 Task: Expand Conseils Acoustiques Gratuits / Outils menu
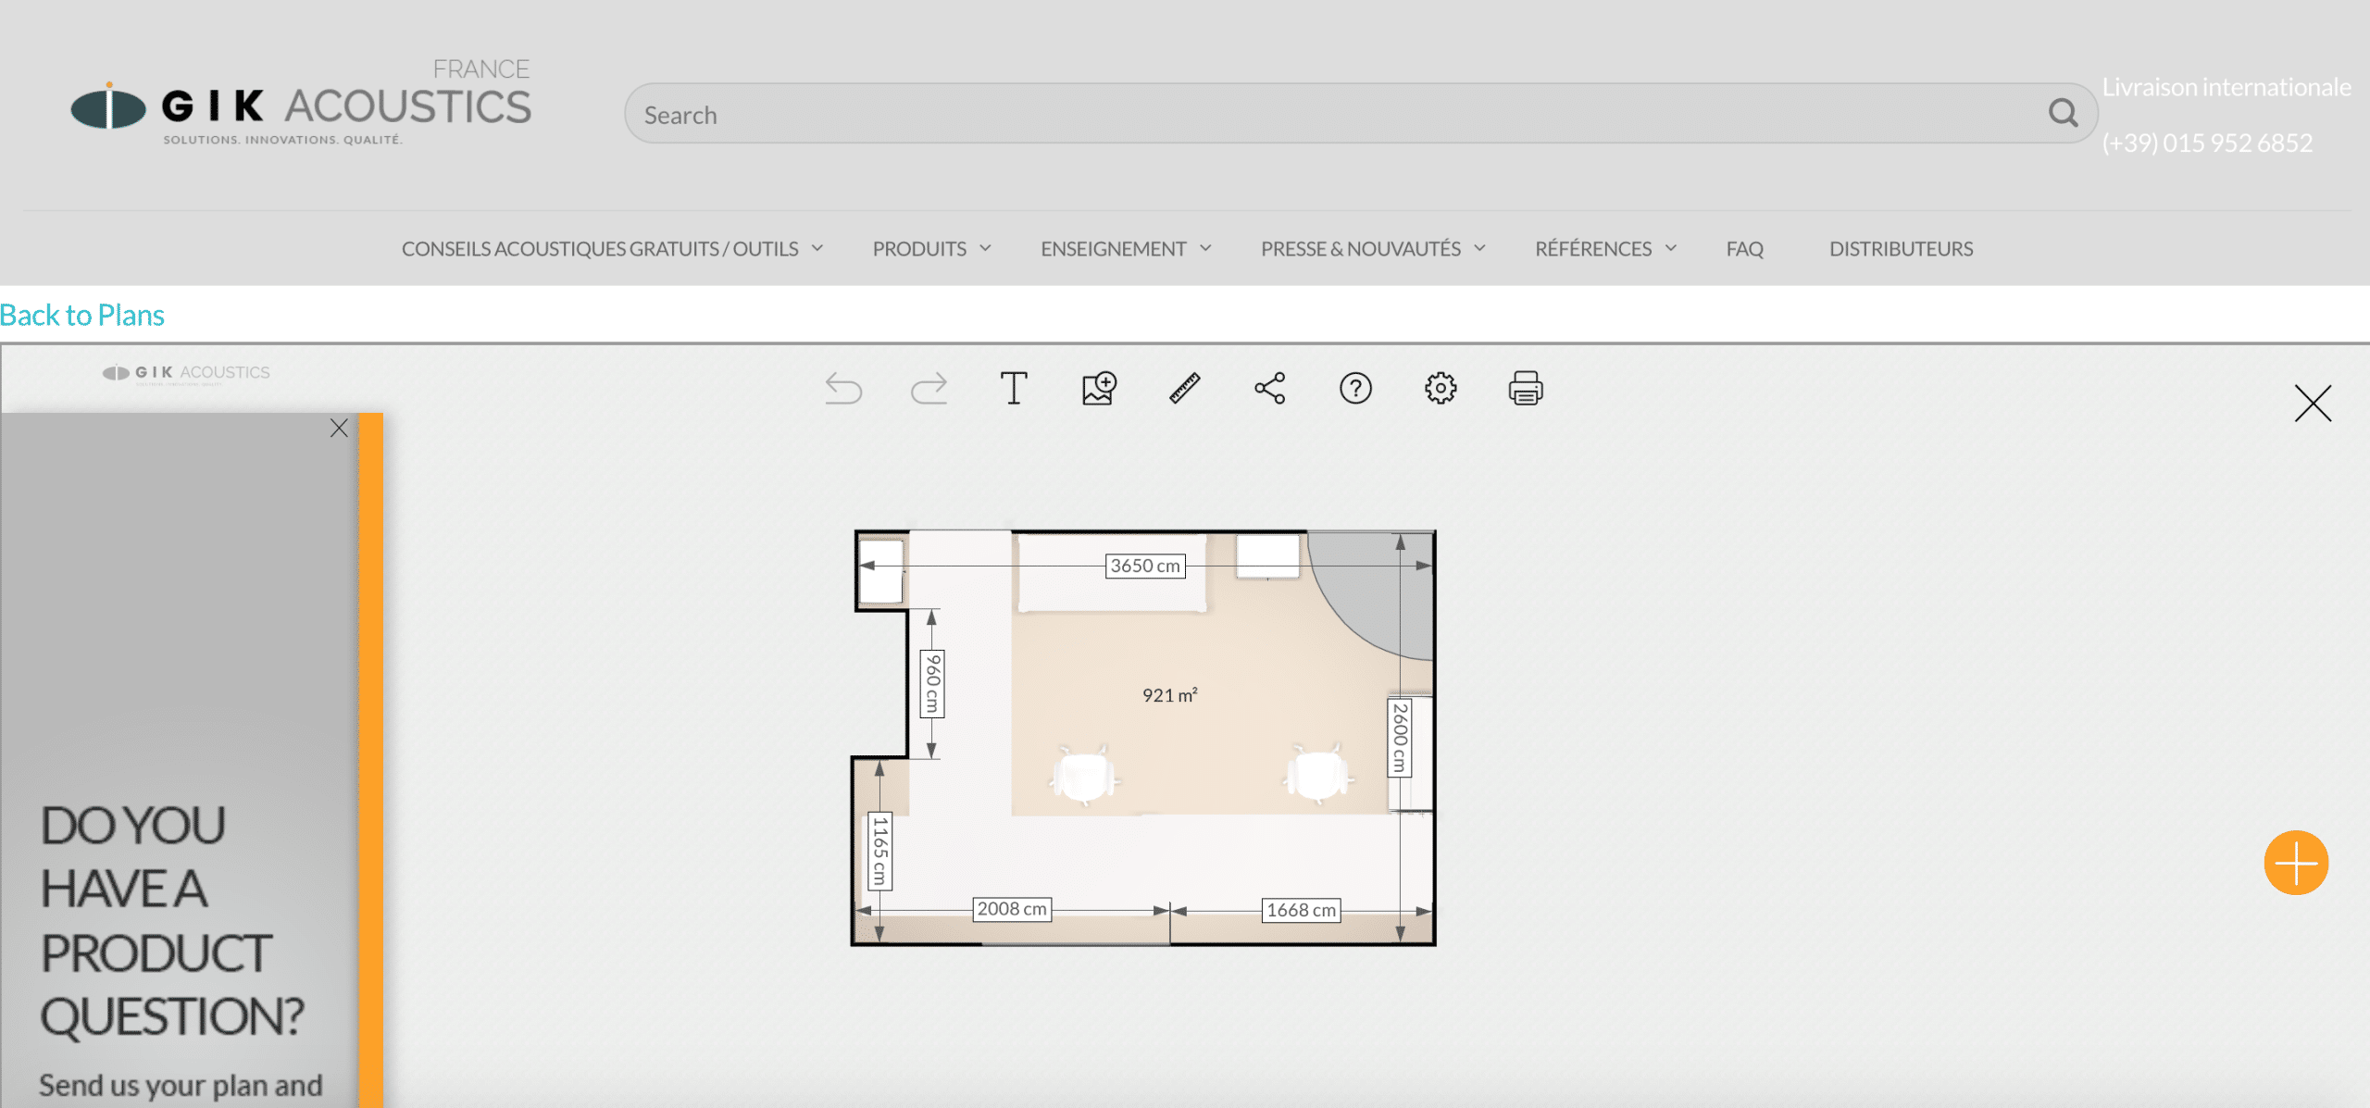point(612,249)
